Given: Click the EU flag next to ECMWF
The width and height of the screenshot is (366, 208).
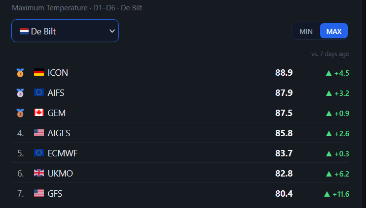Looking at the screenshot, I should pos(39,153).
